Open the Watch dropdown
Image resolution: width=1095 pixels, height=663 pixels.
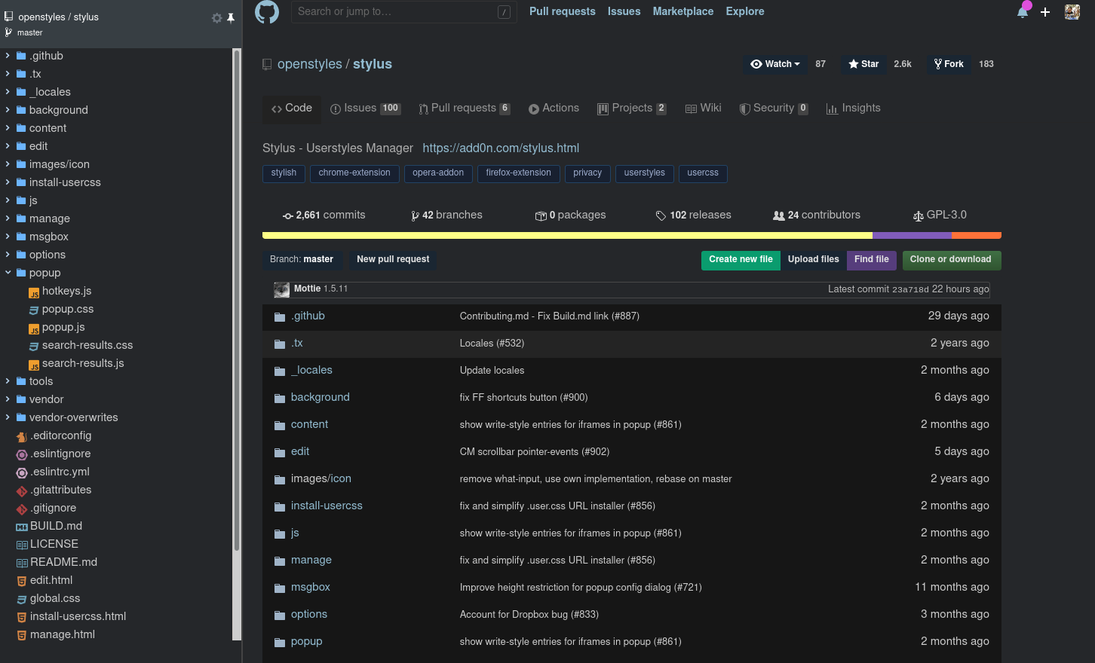pyautogui.click(x=775, y=64)
